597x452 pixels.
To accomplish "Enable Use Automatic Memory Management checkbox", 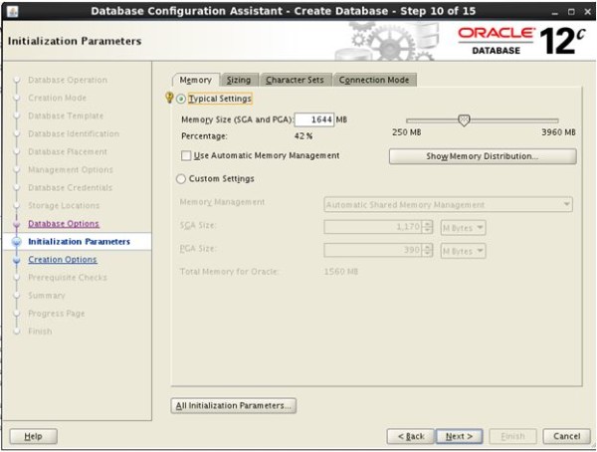I will coord(186,155).
